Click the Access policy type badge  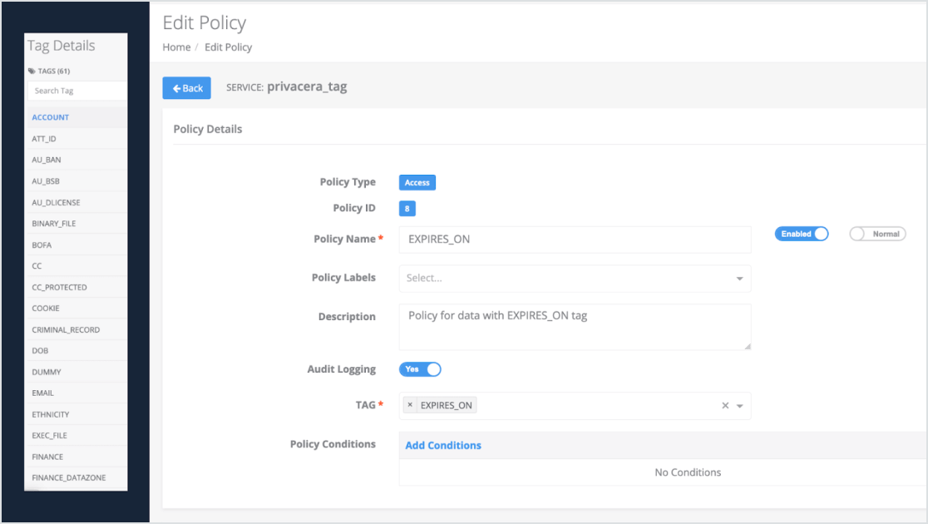pyautogui.click(x=417, y=182)
